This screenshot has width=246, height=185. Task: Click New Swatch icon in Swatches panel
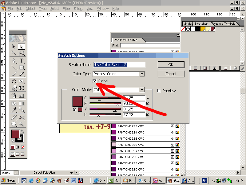[x=226, y=68]
